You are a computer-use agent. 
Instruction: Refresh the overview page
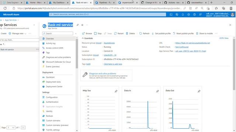tap(144, 33)
